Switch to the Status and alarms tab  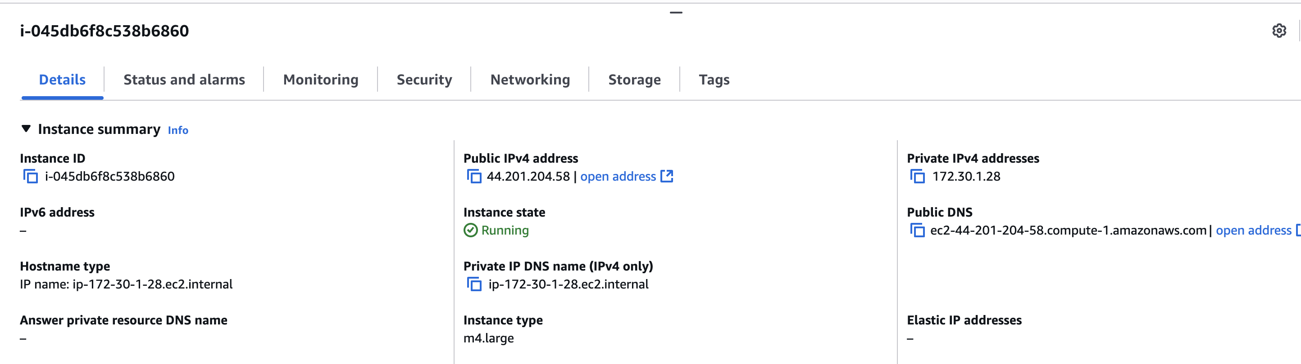pyautogui.click(x=184, y=80)
